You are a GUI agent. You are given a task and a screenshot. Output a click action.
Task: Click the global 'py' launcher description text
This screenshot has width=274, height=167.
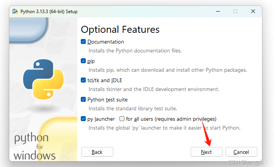coord(164,128)
